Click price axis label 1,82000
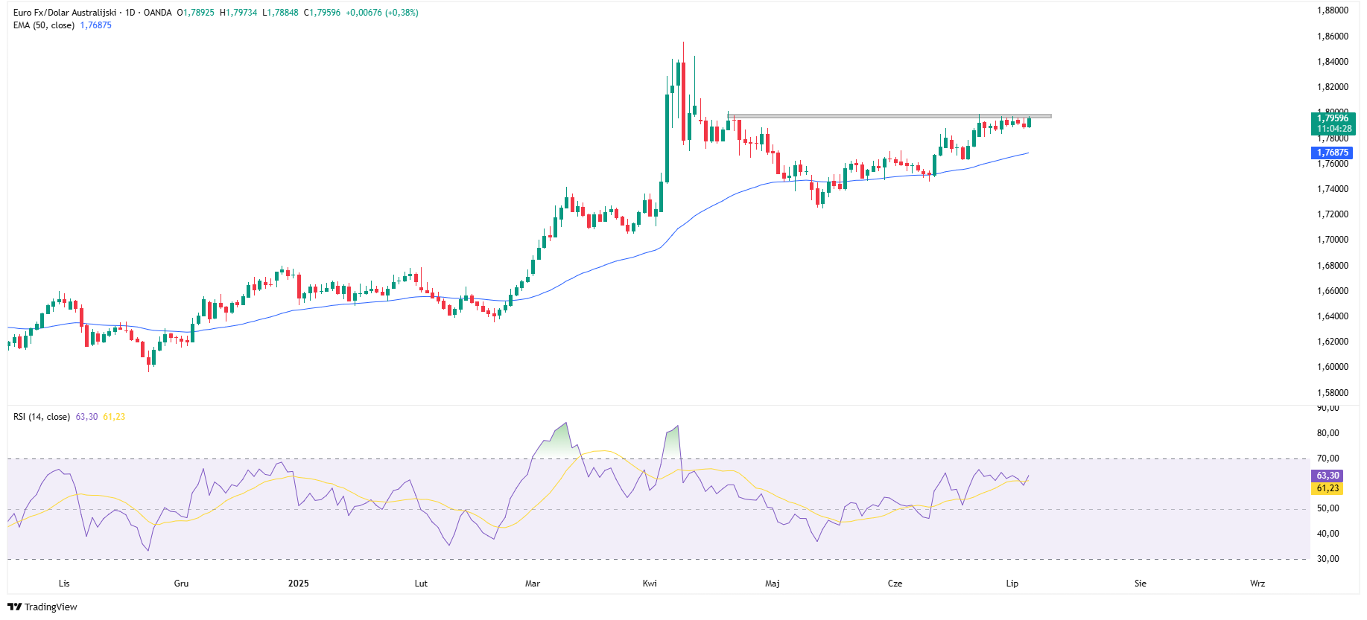 (x=1333, y=87)
